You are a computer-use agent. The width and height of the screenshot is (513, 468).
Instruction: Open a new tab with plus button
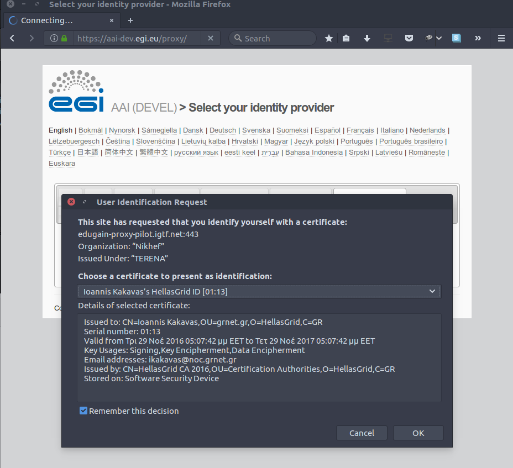[130, 20]
